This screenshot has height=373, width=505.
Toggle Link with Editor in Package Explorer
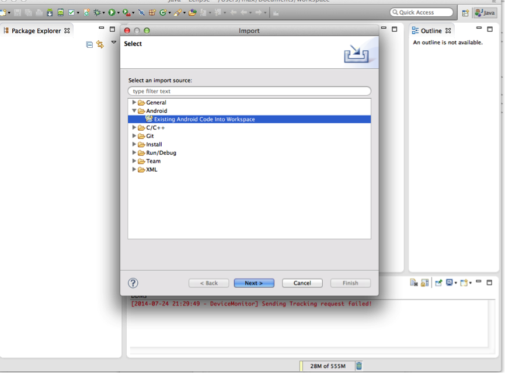coord(100,44)
